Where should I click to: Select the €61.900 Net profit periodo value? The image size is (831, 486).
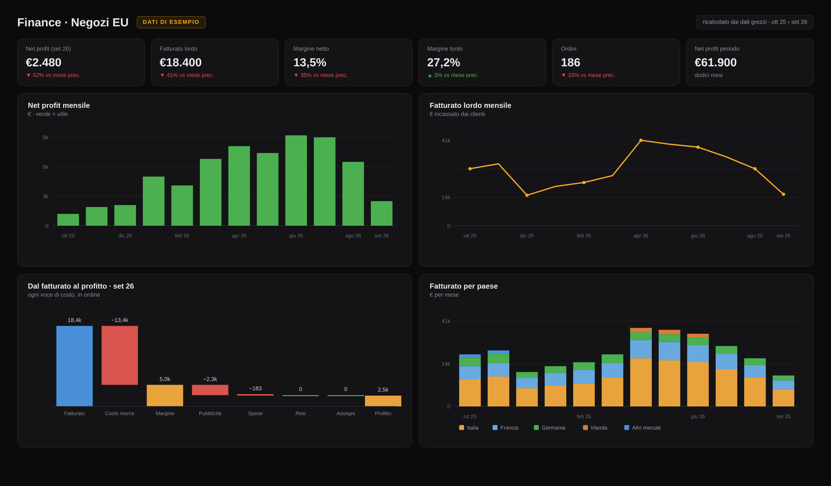click(715, 62)
